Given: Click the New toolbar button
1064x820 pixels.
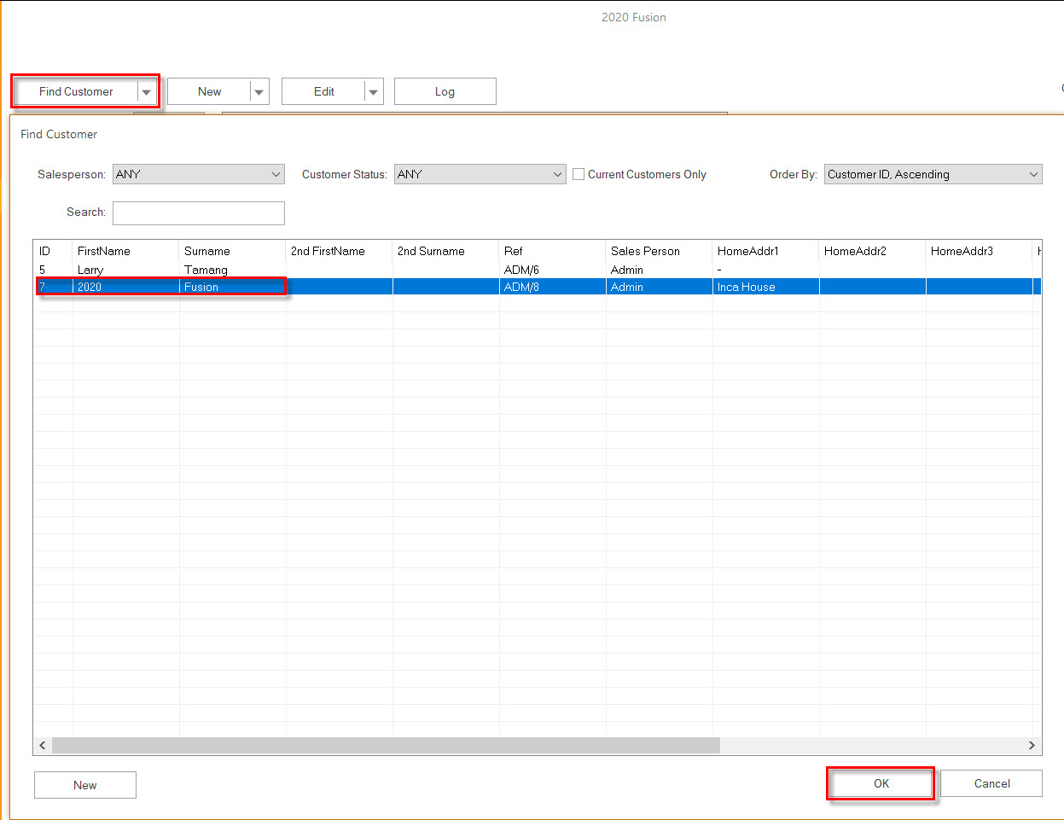Looking at the screenshot, I should click(x=209, y=91).
